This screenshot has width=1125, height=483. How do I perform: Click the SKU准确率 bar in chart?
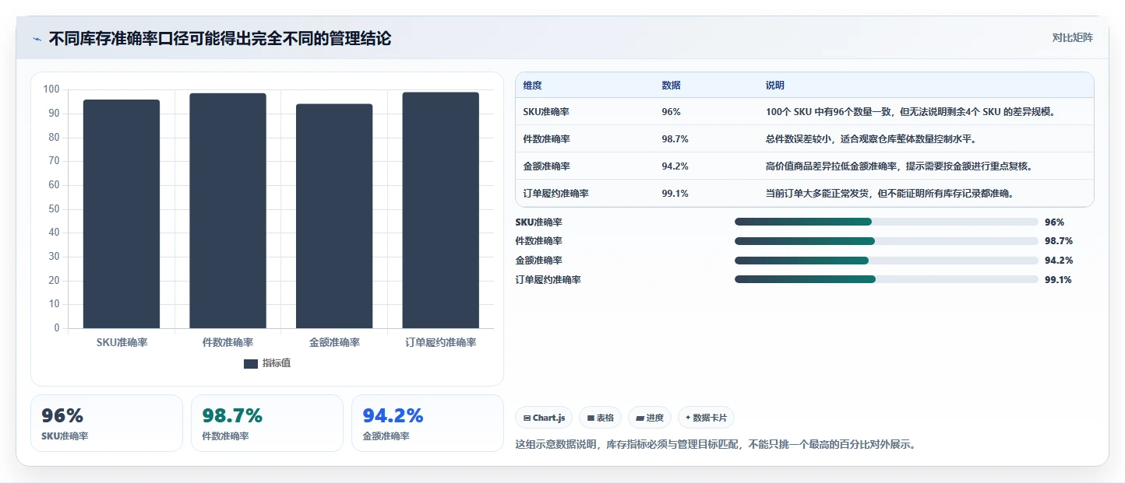122,214
